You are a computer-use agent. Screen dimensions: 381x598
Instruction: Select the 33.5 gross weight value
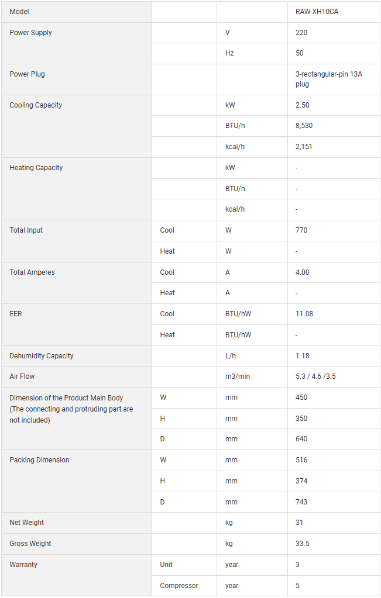(303, 544)
